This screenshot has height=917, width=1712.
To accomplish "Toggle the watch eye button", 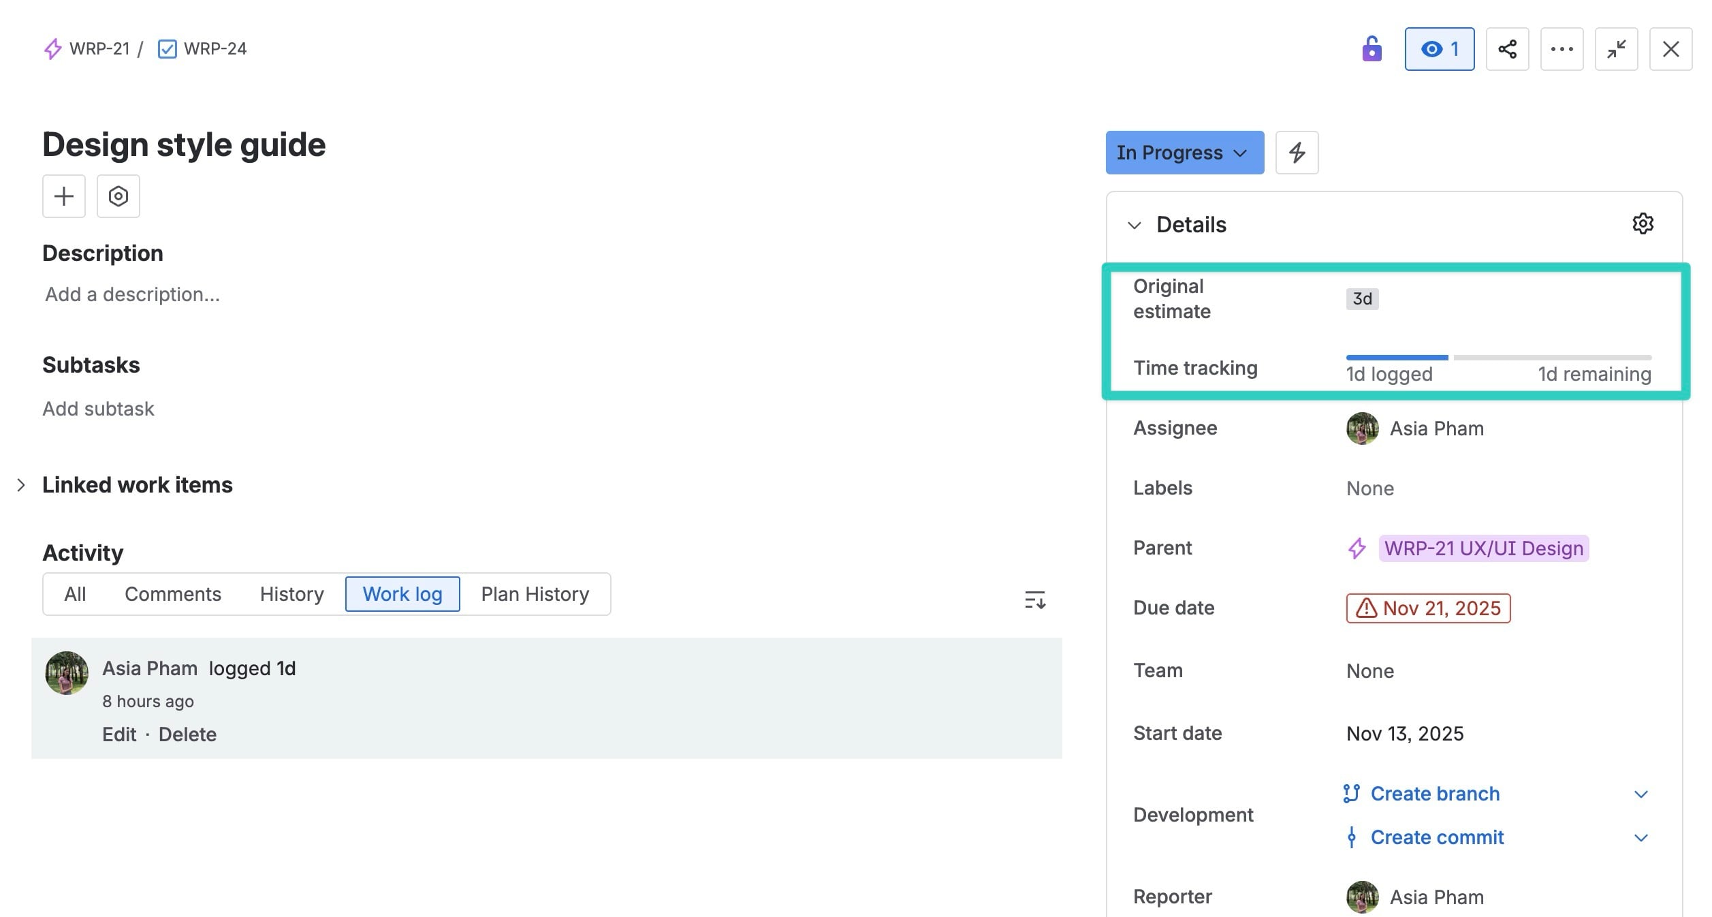I will [x=1440, y=49].
